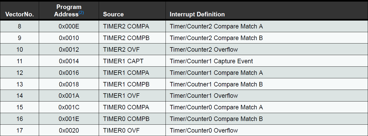The image size is (368, 136).
Task: Click vector number 12 cell
Action: tap(20, 73)
